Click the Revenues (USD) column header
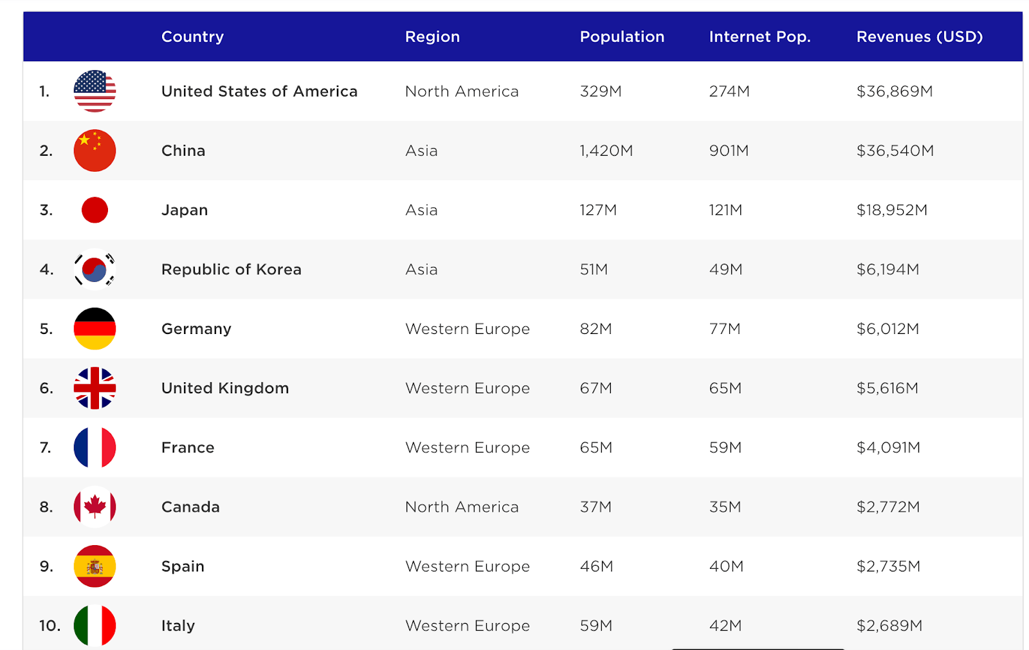 click(919, 37)
